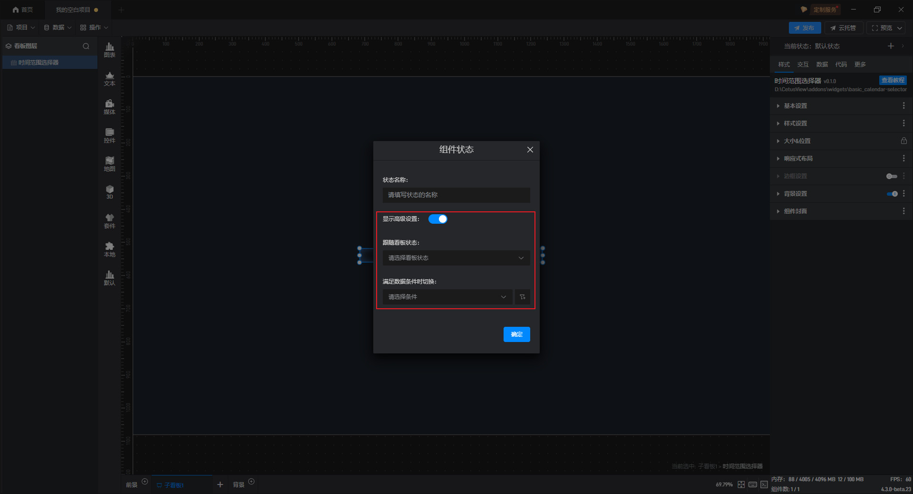Open the 默认 default components panel
This screenshot has width=913, height=494.
click(109, 278)
